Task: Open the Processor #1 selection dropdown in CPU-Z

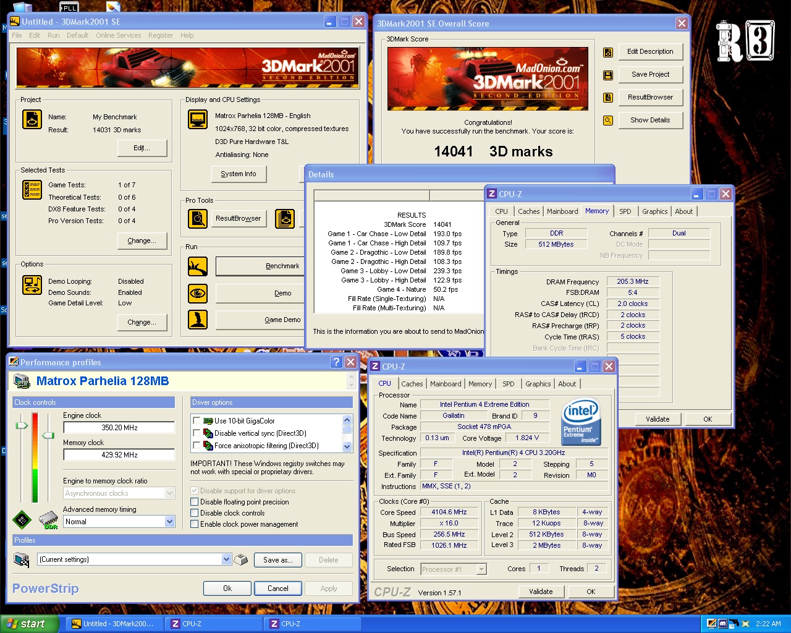Action: click(481, 569)
